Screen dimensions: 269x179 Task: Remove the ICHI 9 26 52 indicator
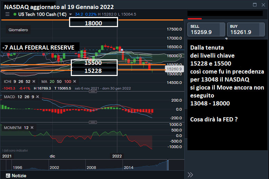coord(34,82)
